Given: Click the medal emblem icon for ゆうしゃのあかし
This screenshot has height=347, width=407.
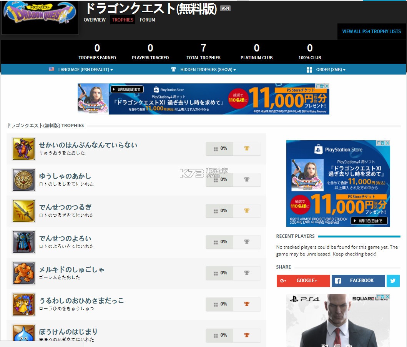Looking at the screenshot, I should pos(23,180).
